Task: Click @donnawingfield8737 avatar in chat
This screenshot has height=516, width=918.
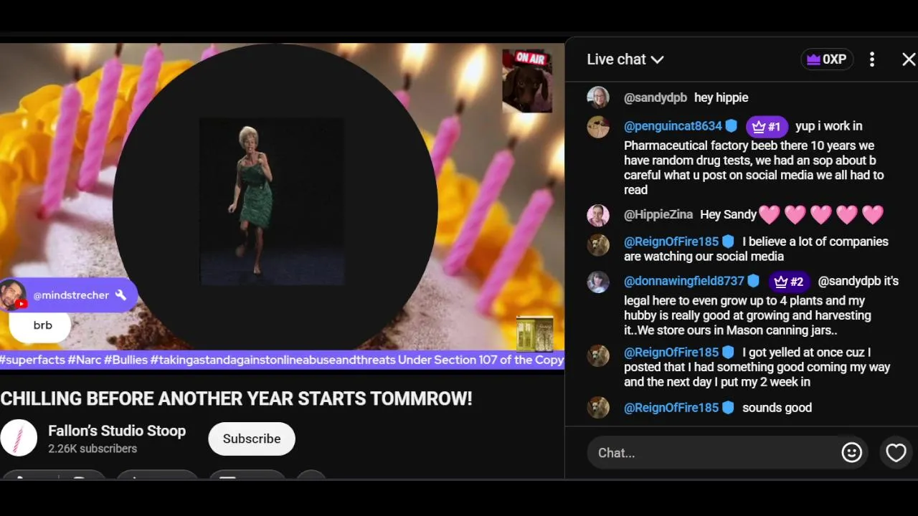Action: coord(598,282)
